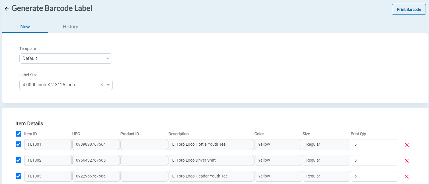Click the Product ID column header
The image size is (429, 184).
pos(130,134)
